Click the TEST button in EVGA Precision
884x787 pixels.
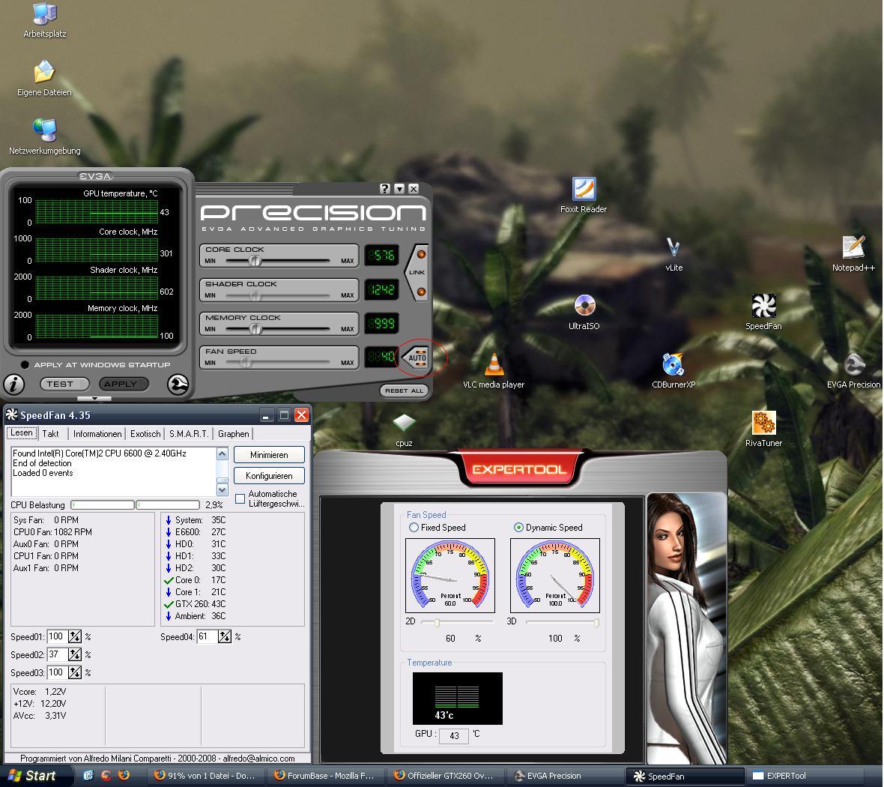(x=64, y=385)
